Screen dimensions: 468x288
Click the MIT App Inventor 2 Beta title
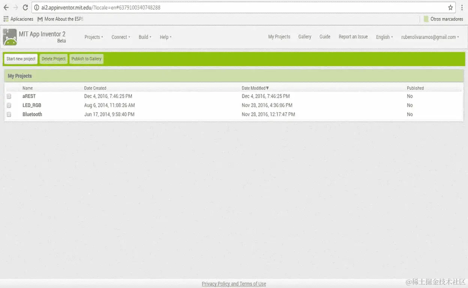[42, 37]
